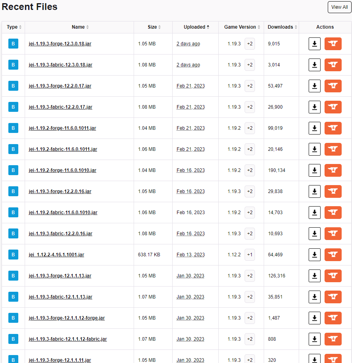
Task: Click upload date of jei-1.19.3-fabric-12.3.0.18.jar
Action: pos(188,65)
